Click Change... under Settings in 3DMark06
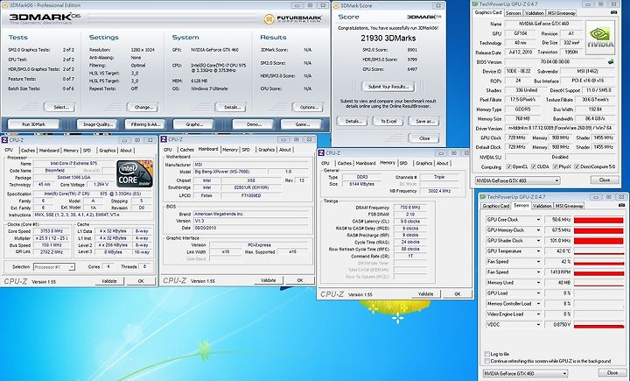 click(x=143, y=108)
